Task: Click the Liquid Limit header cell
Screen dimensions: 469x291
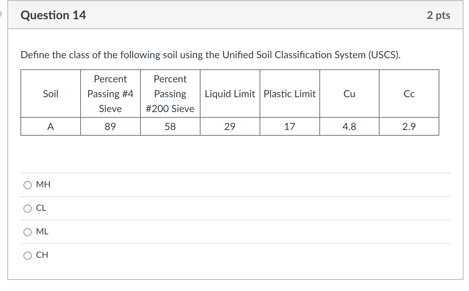Action: [230, 93]
